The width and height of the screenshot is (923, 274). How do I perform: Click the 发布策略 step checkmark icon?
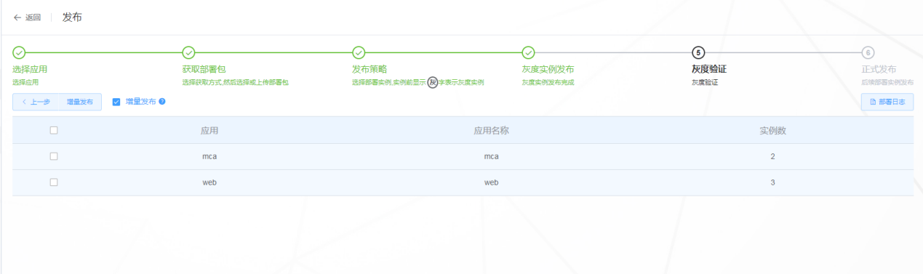coord(359,52)
